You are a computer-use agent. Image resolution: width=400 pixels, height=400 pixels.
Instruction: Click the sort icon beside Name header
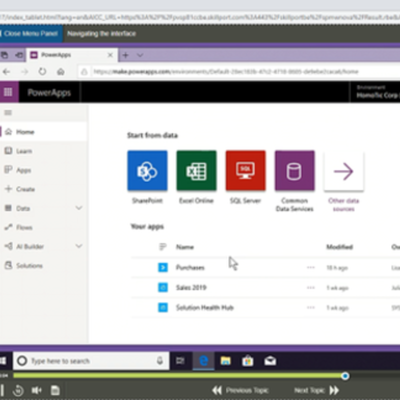[162, 247]
